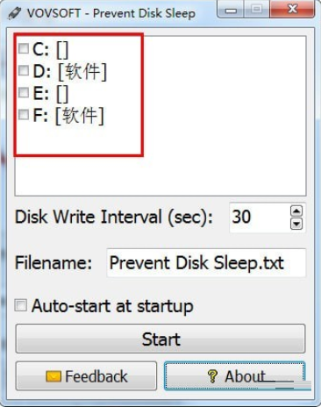Screen dimensions: 321x407
Task: Open the Feedback dialog
Action: 86,376
